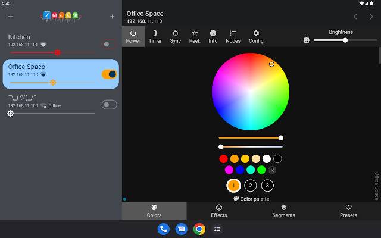The image size is (381, 238).
Task: Add a new device with plus icon
Action: coord(113,17)
